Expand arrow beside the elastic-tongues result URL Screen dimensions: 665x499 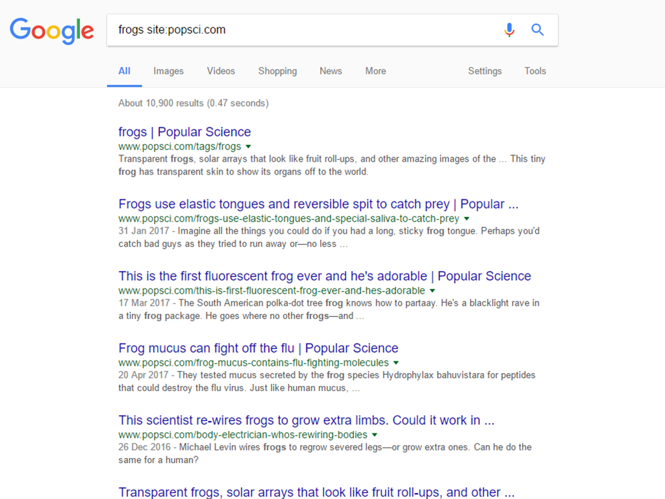467,219
